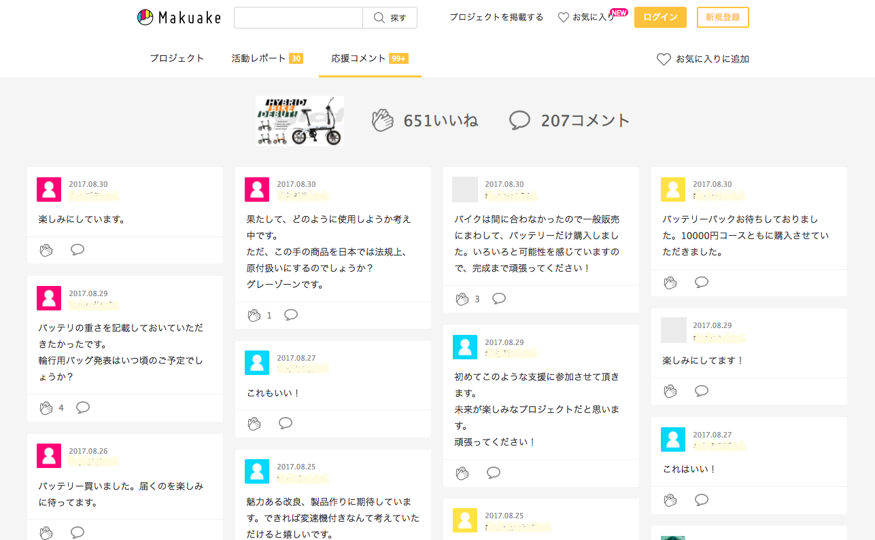Image resolution: width=875 pixels, height=540 pixels.
Task: Reply to the グレーゾーンです comment
Action: click(x=291, y=314)
